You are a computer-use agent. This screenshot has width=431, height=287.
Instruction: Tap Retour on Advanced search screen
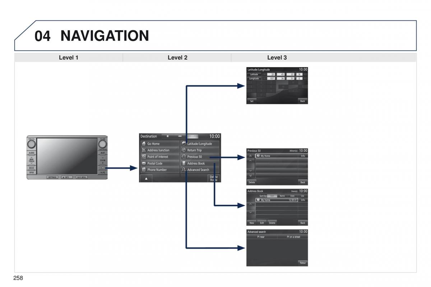click(303, 263)
